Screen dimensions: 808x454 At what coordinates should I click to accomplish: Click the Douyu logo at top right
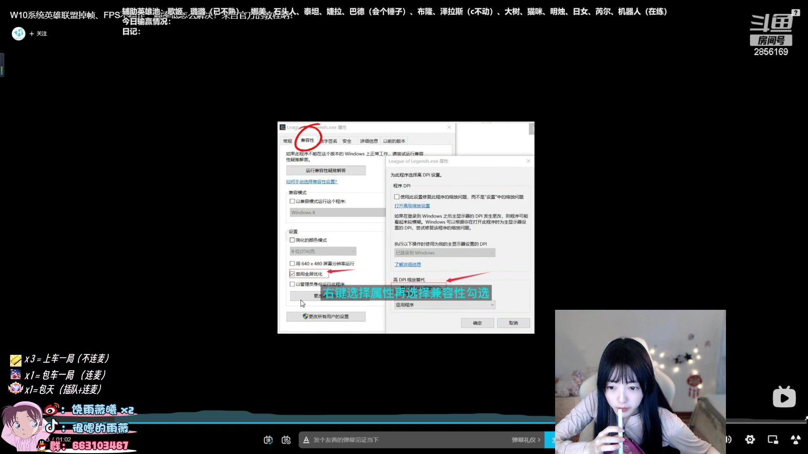[x=771, y=23]
